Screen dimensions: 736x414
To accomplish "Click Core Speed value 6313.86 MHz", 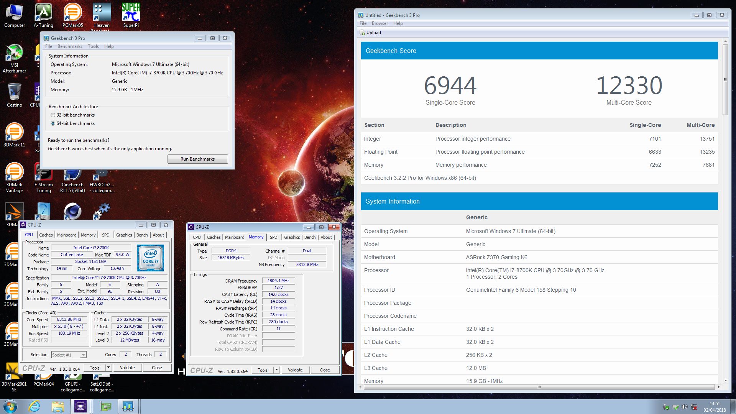I will [x=69, y=319].
